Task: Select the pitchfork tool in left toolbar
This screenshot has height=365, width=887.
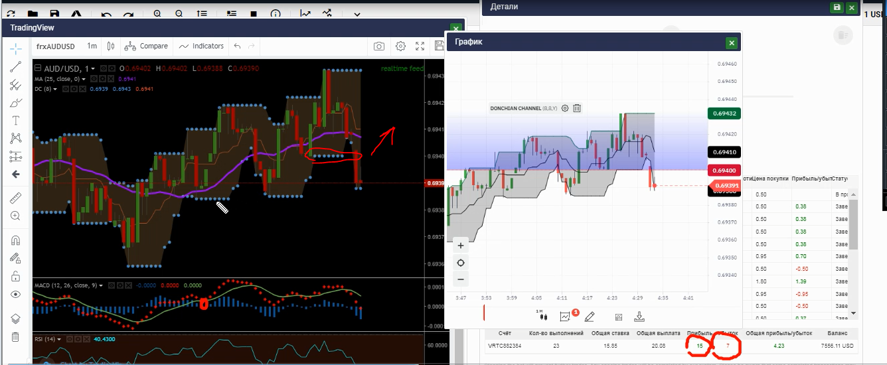Action: click(x=16, y=85)
